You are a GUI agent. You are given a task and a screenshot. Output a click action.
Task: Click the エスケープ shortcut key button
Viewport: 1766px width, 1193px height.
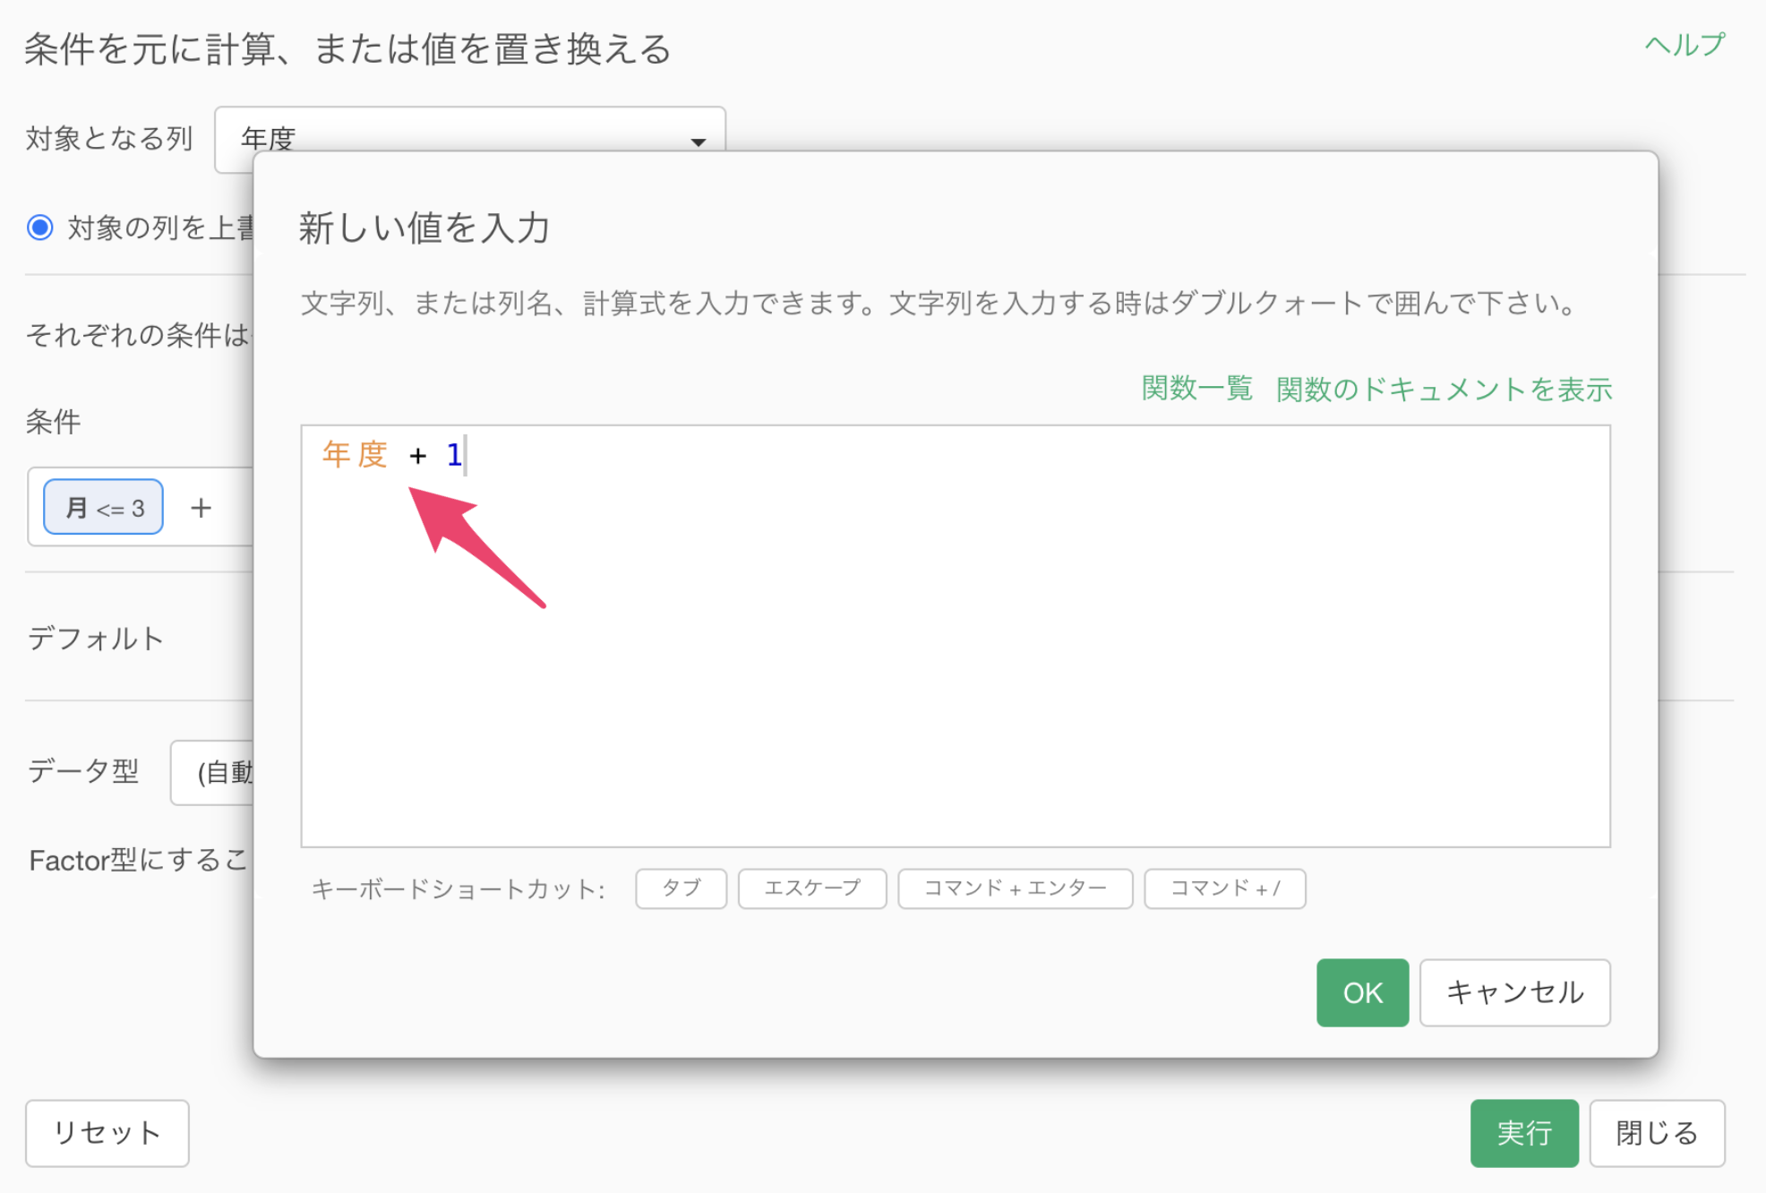pyautogui.click(x=811, y=888)
